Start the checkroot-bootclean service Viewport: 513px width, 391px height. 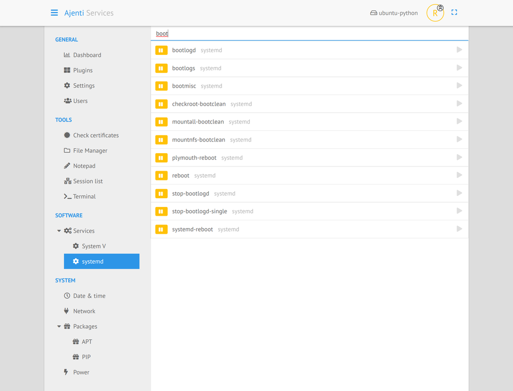459,104
